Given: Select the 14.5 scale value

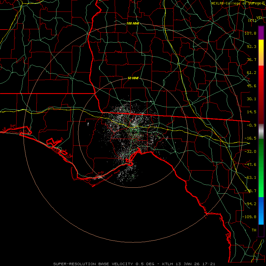Looking at the screenshot, I should tap(252, 112).
